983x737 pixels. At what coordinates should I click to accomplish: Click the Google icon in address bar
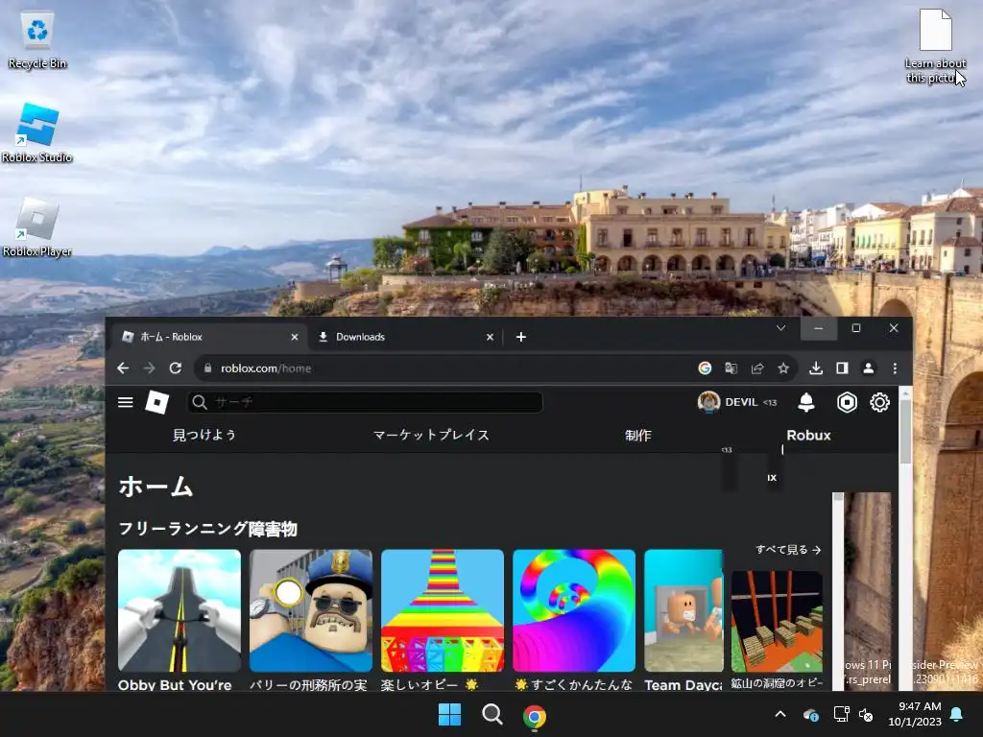[705, 368]
